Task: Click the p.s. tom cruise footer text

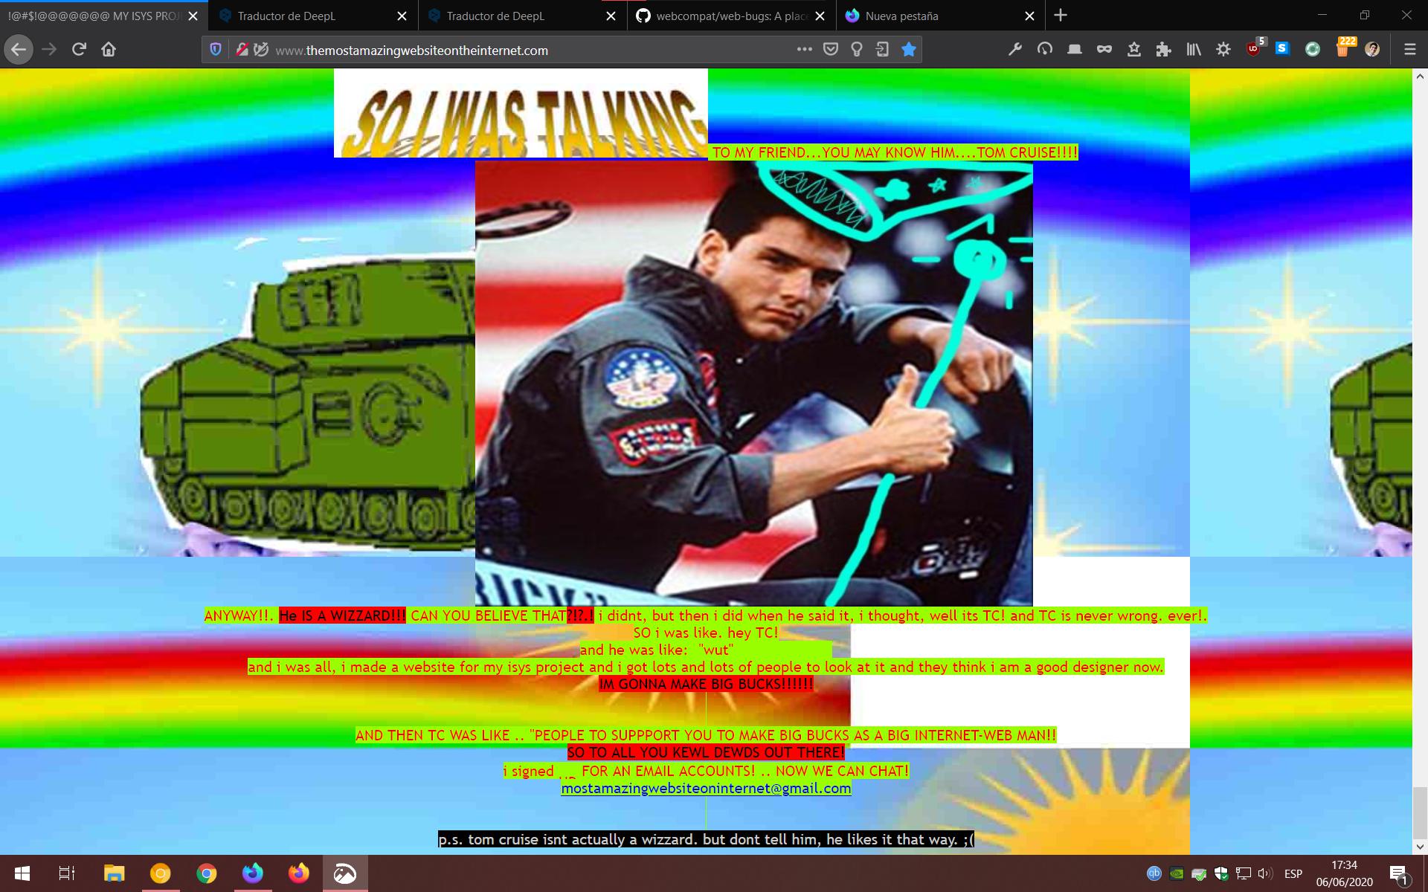Action: 706,839
